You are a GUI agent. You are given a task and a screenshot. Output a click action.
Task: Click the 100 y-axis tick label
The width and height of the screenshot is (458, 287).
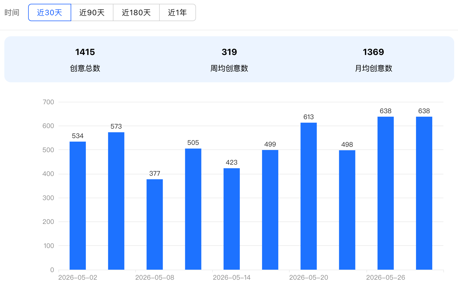(49, 246)
